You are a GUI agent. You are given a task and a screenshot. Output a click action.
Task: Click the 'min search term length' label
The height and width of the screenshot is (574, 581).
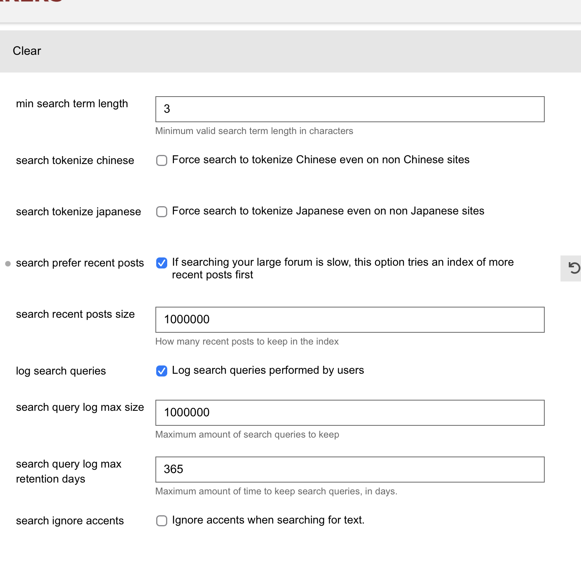point(72,104)
